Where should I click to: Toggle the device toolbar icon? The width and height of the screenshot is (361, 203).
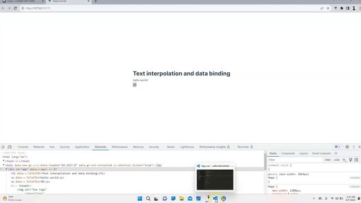click(x=10, y=147)
